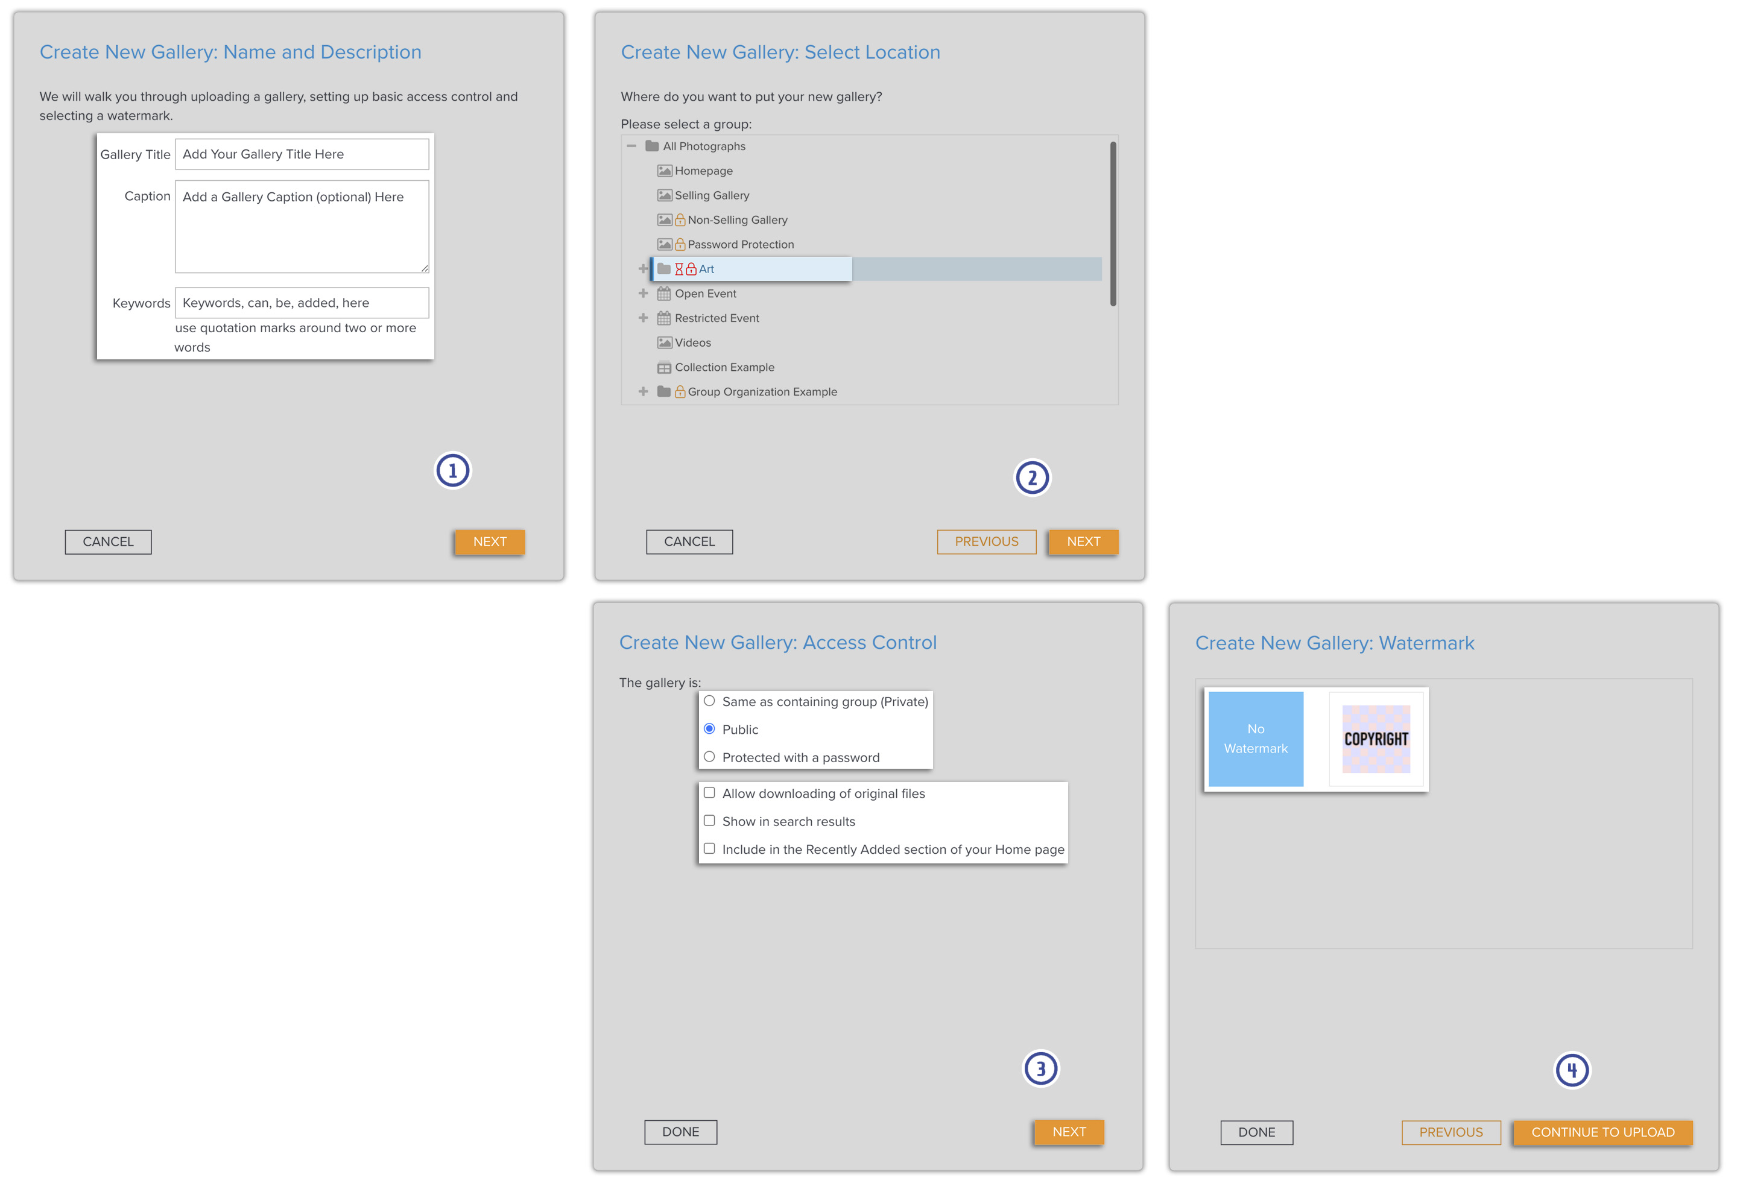Check Show in search results

[x=709, y=820]
